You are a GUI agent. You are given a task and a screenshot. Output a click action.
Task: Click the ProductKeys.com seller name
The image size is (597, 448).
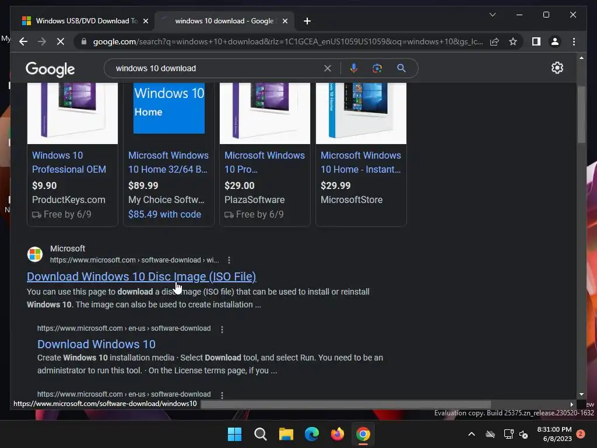[x=69, y=199]
